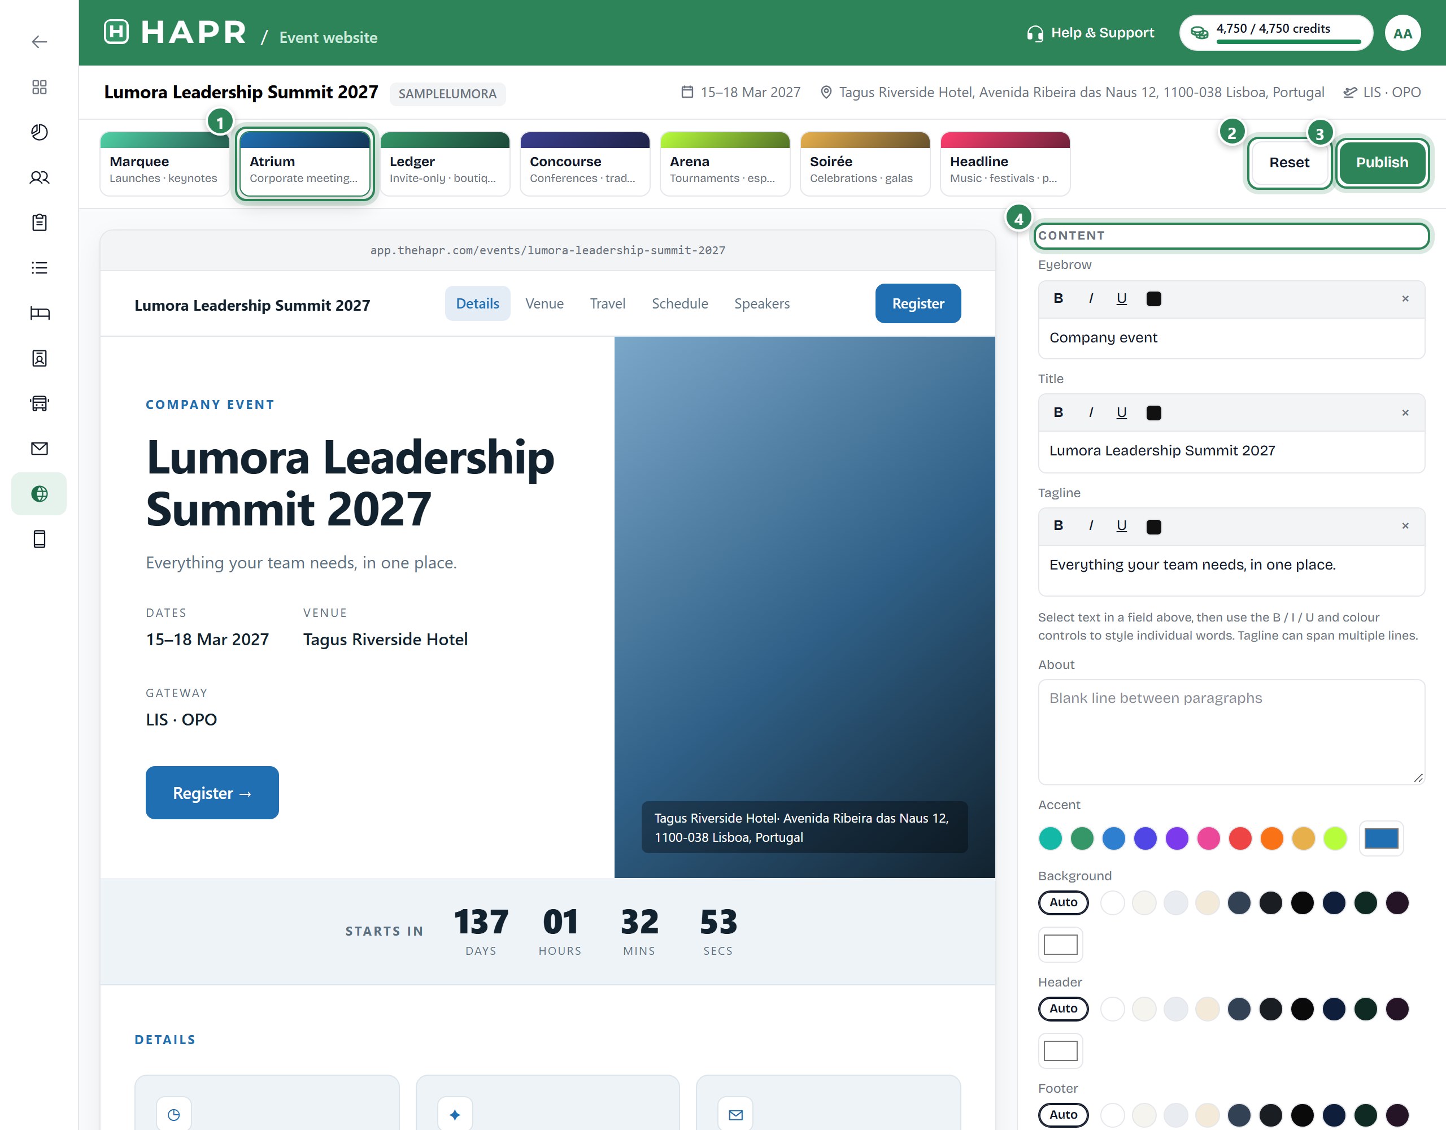
Task: Open the list icon in sidebar
Action: coord(39,268)
